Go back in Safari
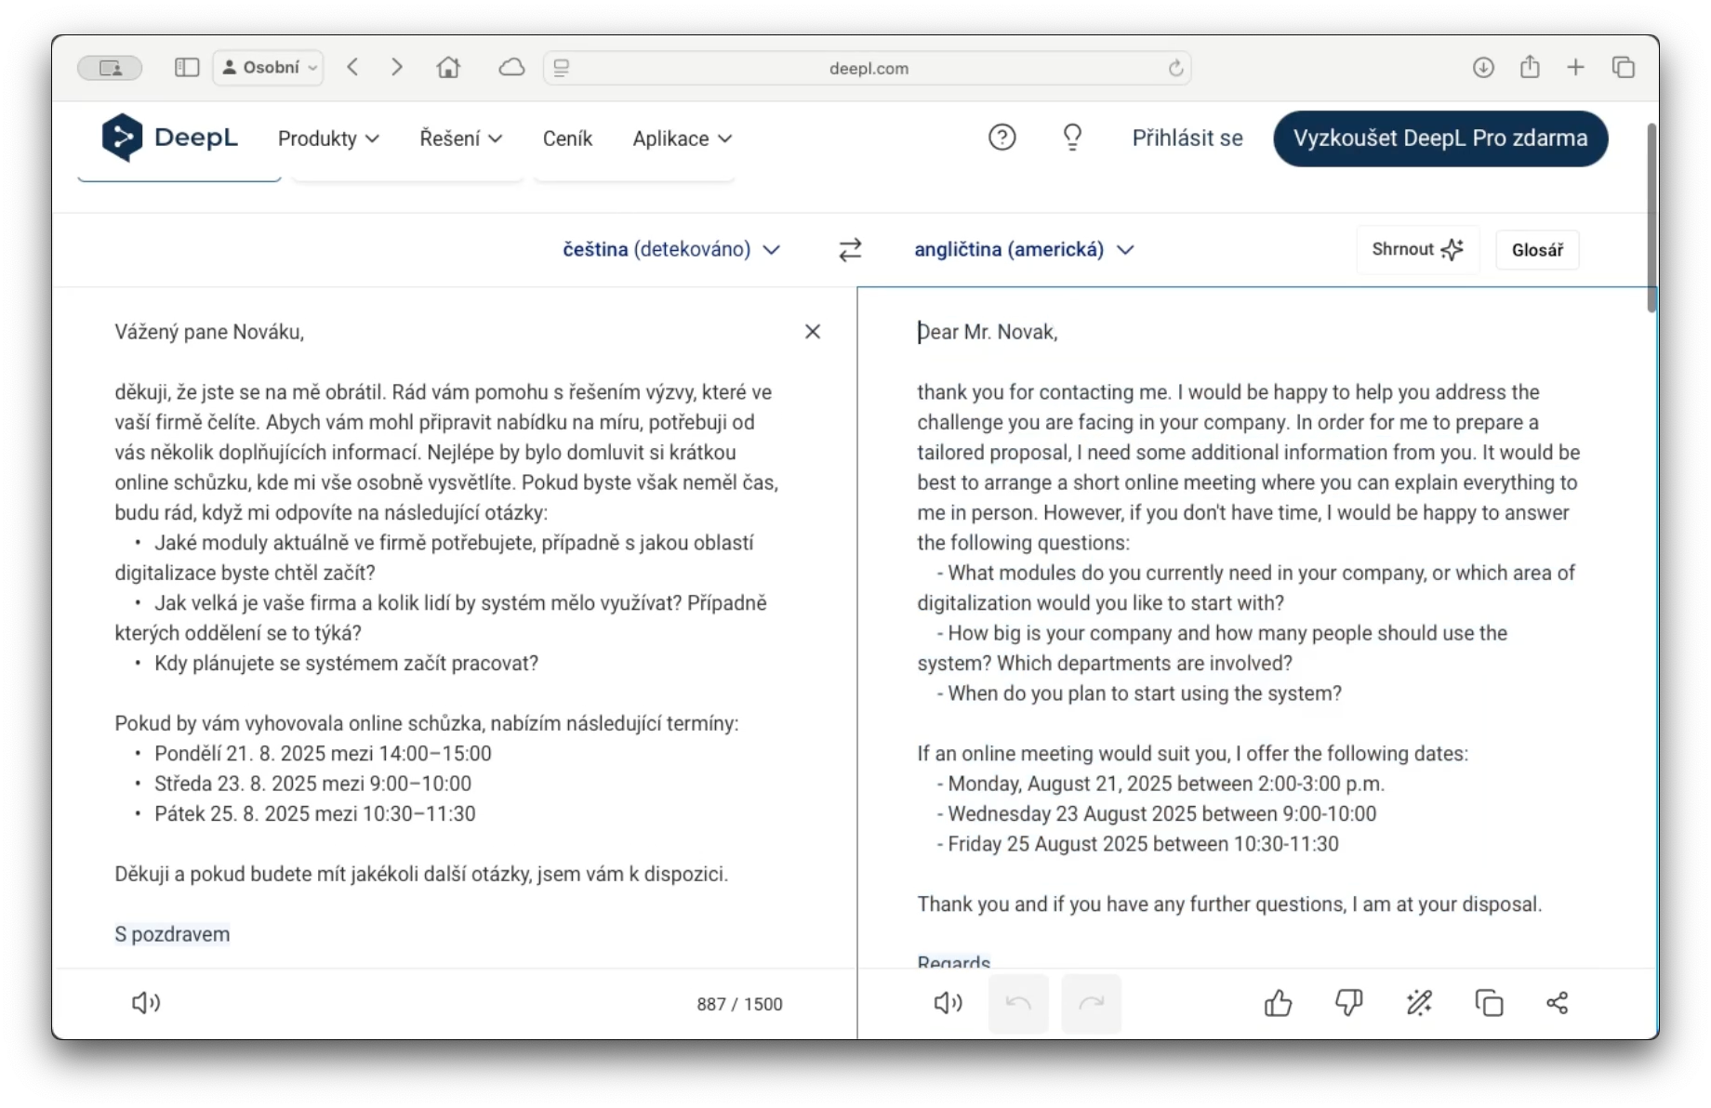 pyautogui.click(x=352, y=67)
